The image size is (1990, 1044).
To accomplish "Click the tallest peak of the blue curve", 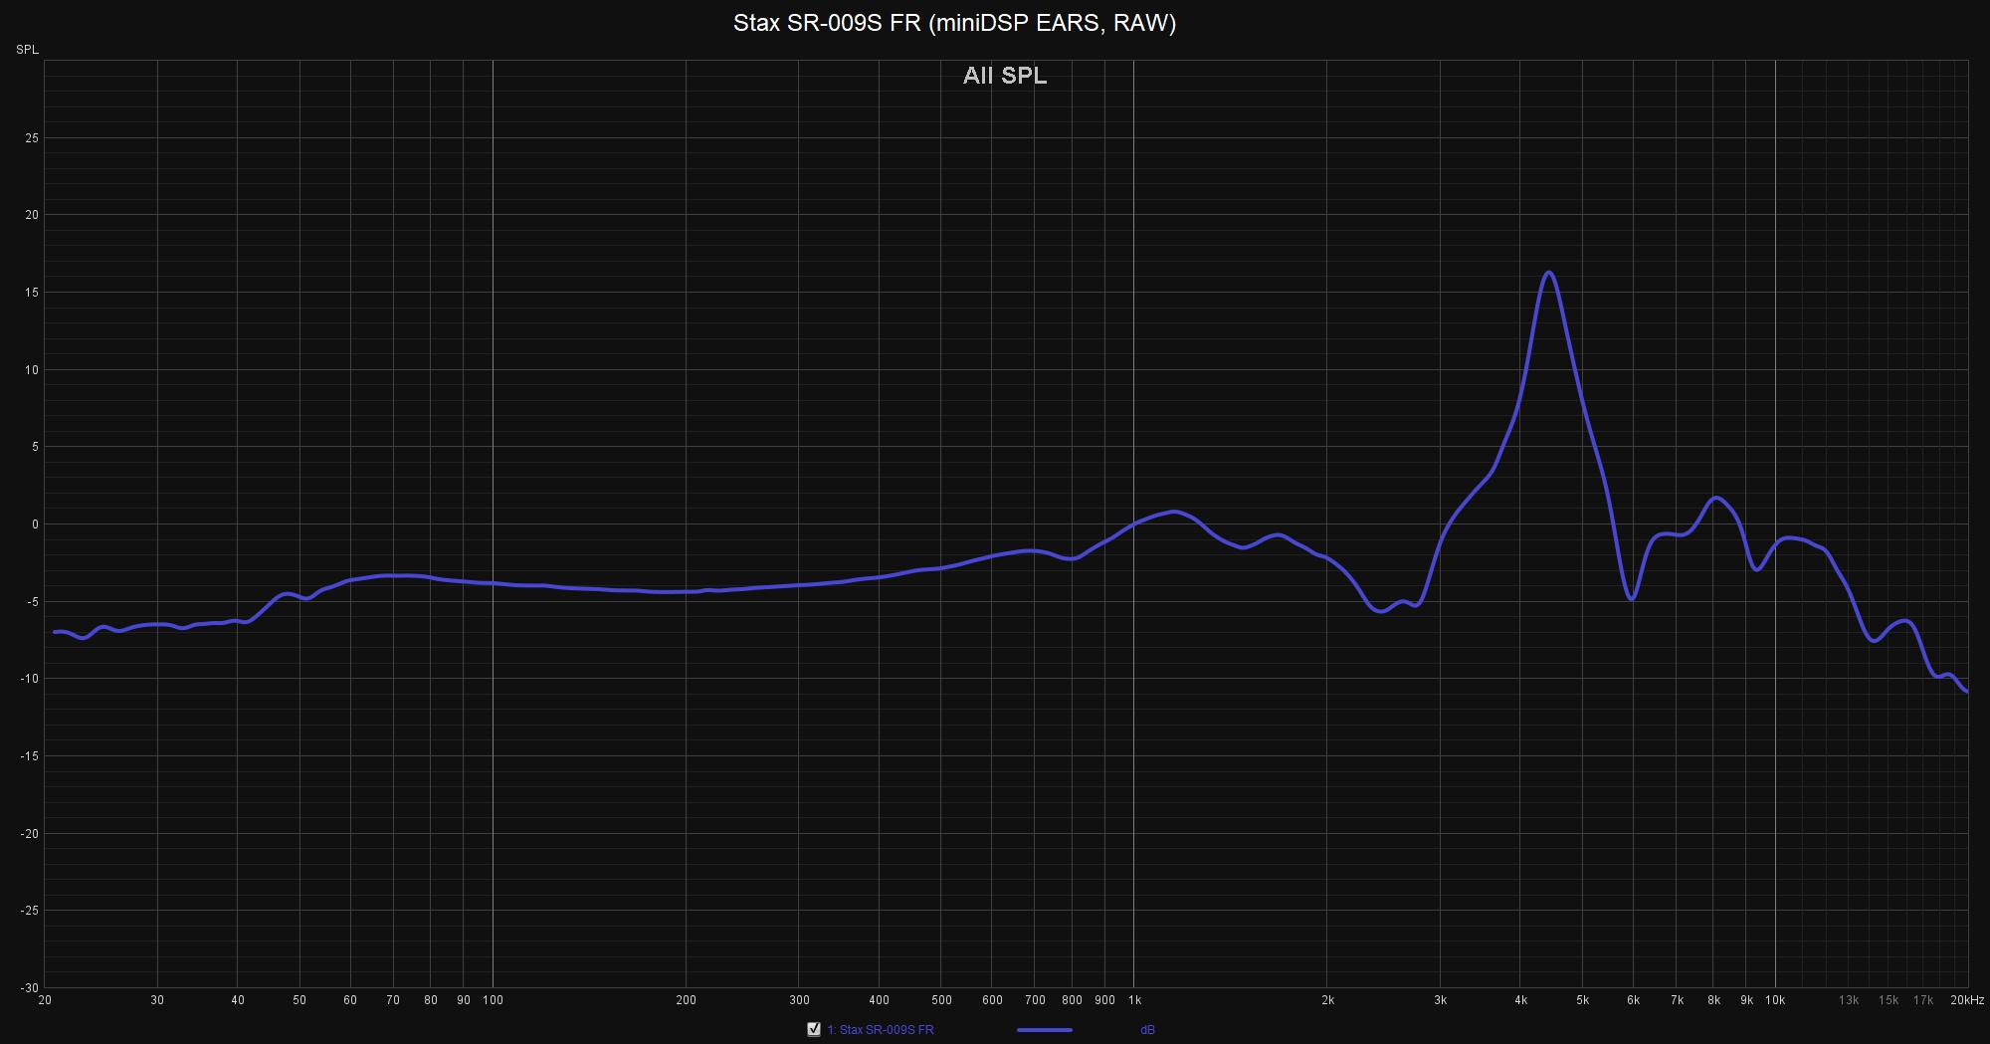I will pos(1549,273).
